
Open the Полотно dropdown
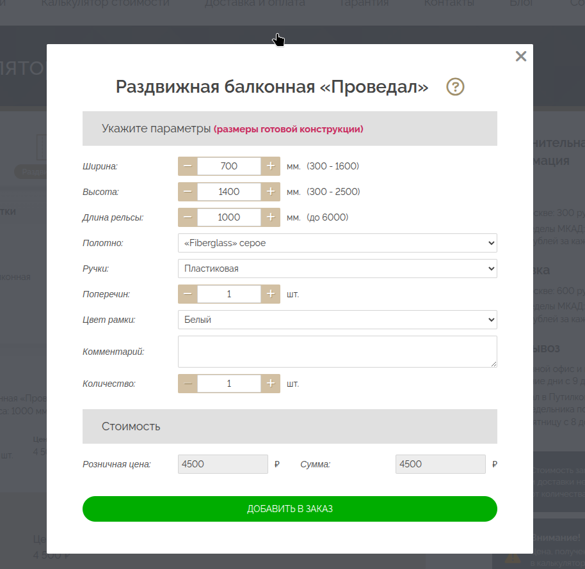point(337,243)
